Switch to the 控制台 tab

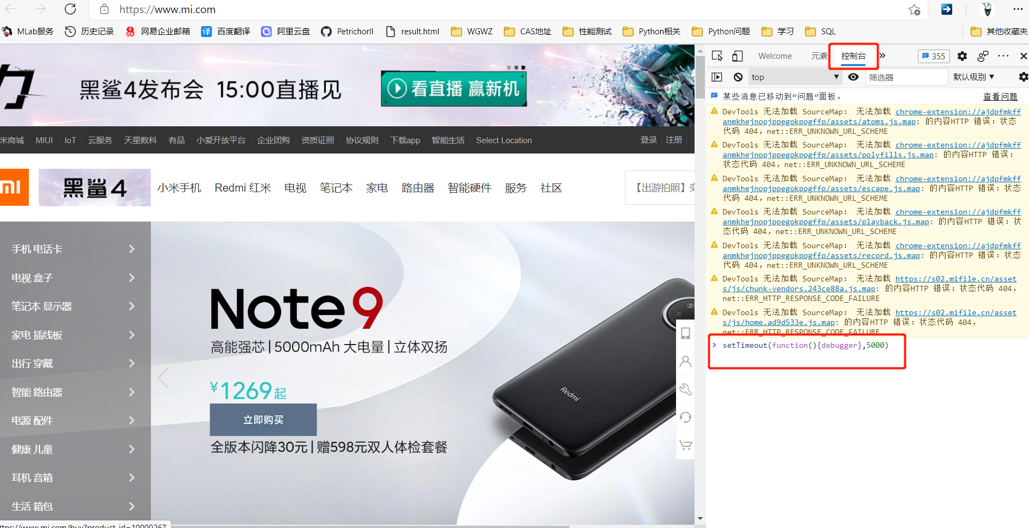pyautogui.click(x=853, y=56)
